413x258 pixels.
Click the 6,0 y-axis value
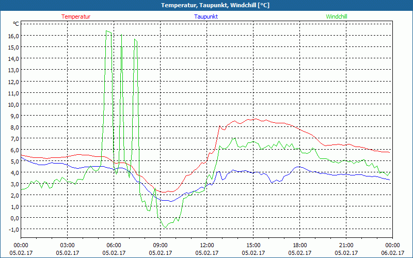click(14, 150)
